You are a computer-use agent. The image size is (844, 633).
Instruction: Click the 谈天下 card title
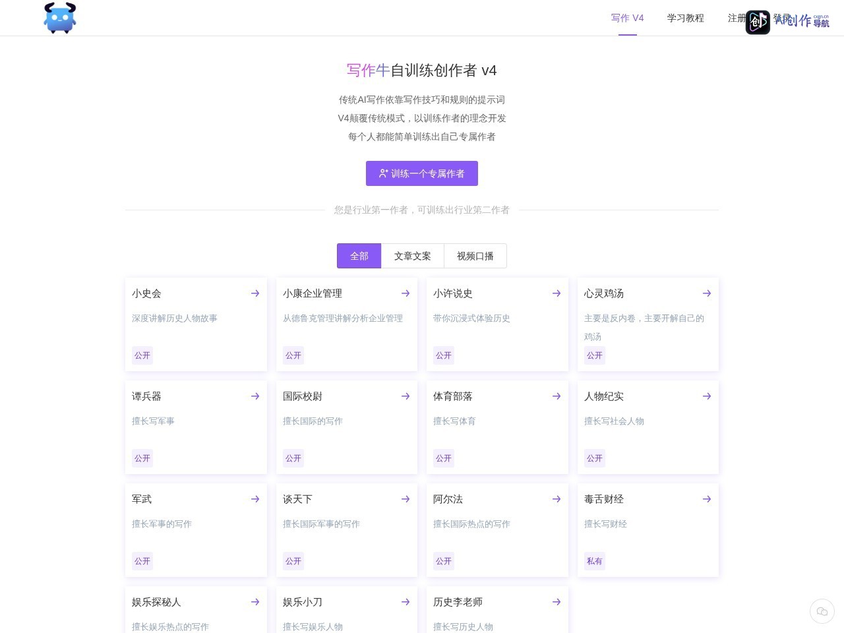(x=297, y=499)
